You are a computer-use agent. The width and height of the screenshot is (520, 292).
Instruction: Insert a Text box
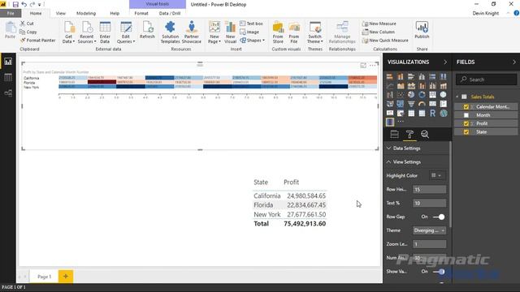pos(251,24)
